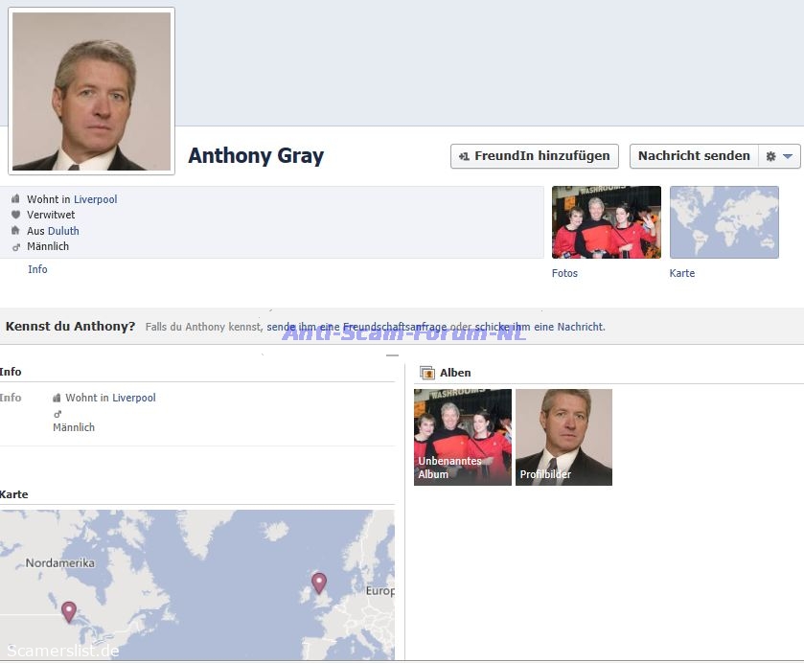Open the Karte world map thumbnail
The image size is (804, 663).
click(724, 222)
